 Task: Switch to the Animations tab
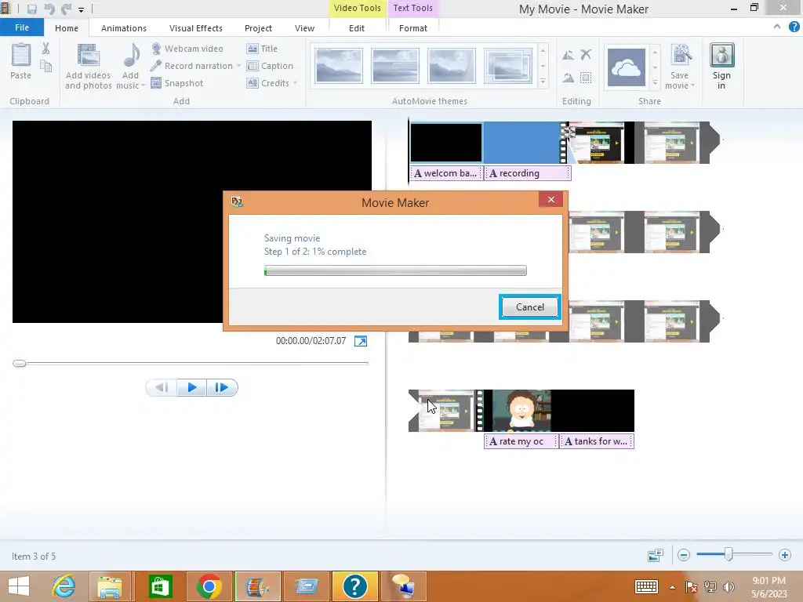click(123, 28)
